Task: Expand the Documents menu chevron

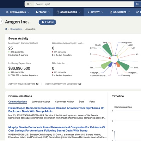Action: 129,12
